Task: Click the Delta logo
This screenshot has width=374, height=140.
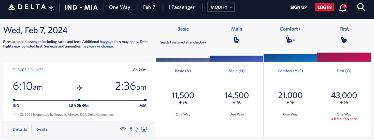Action: click(x=31, y=7)
